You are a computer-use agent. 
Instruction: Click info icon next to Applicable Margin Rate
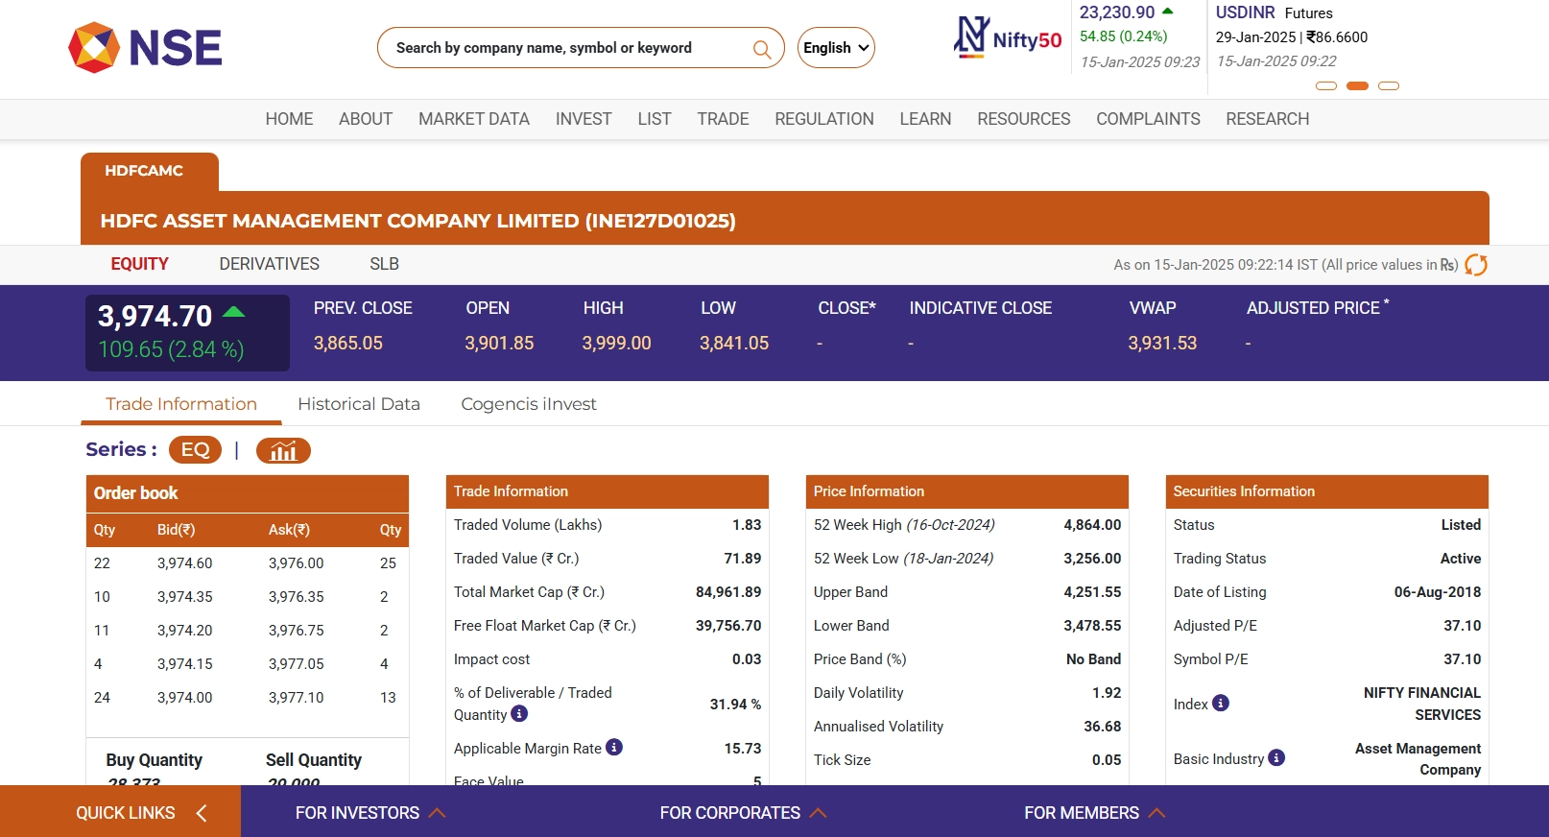tap(614, 748)
